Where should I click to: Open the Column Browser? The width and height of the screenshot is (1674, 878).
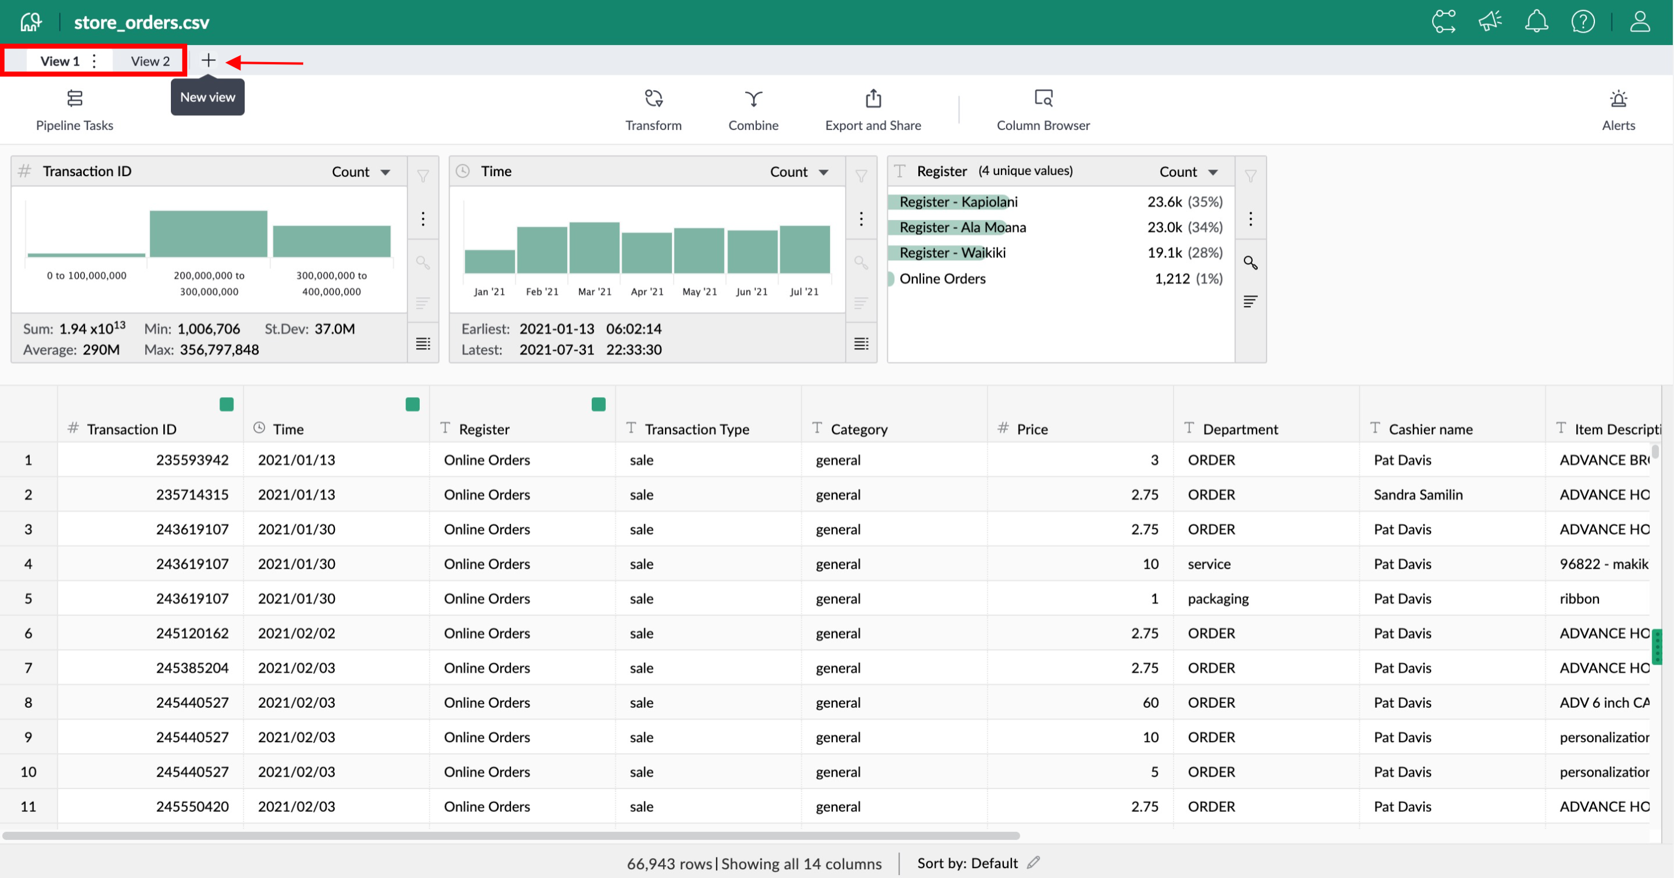[x=1042, y=109]
